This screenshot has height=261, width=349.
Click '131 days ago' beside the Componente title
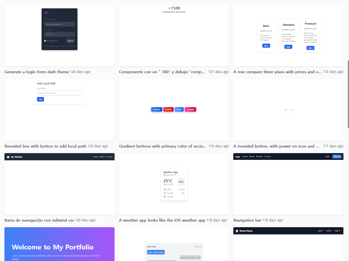tap(219, 72)
